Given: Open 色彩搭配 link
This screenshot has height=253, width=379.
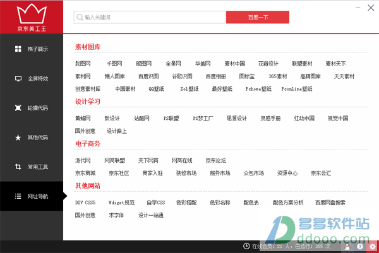Looking at the screenshot, I should pyautogui.click(x=186, y=203).
